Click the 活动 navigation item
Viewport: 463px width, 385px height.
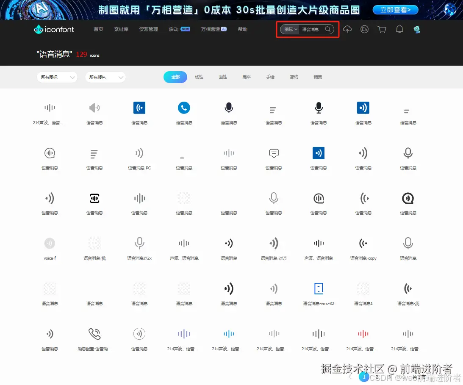click(x=175, y=29)
